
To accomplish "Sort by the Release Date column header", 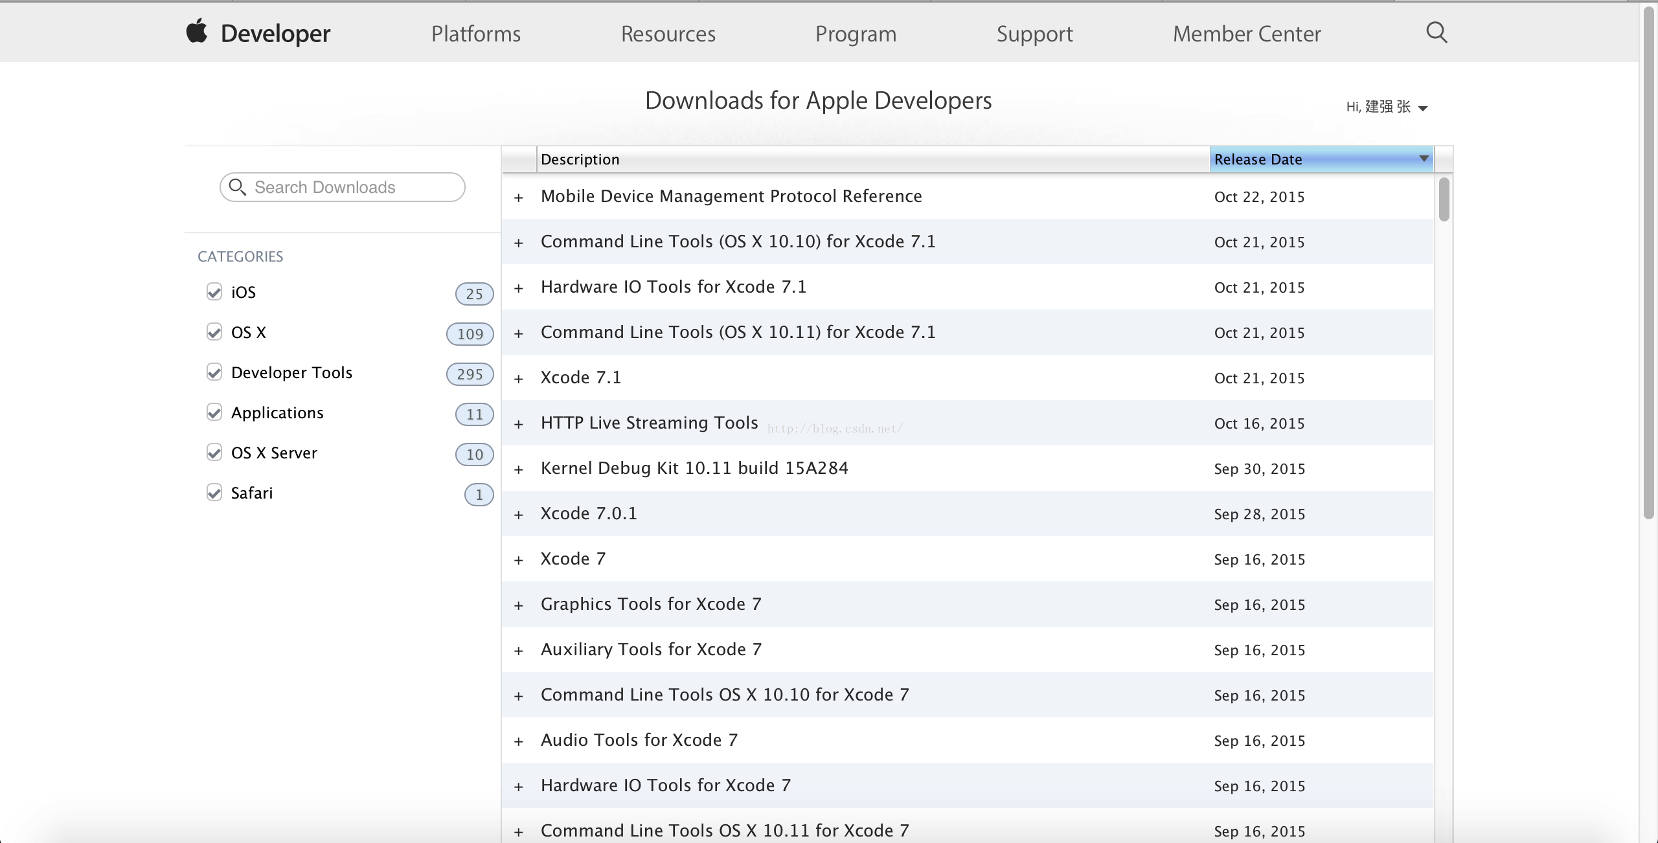I will [1321, 159].
